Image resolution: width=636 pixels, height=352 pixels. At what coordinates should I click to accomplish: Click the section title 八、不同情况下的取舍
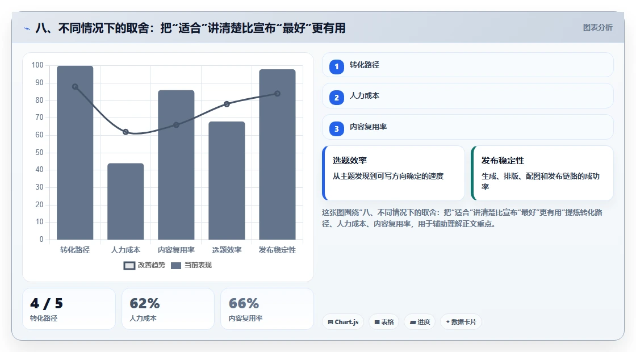pyautogui.click(x=93, y=28)
